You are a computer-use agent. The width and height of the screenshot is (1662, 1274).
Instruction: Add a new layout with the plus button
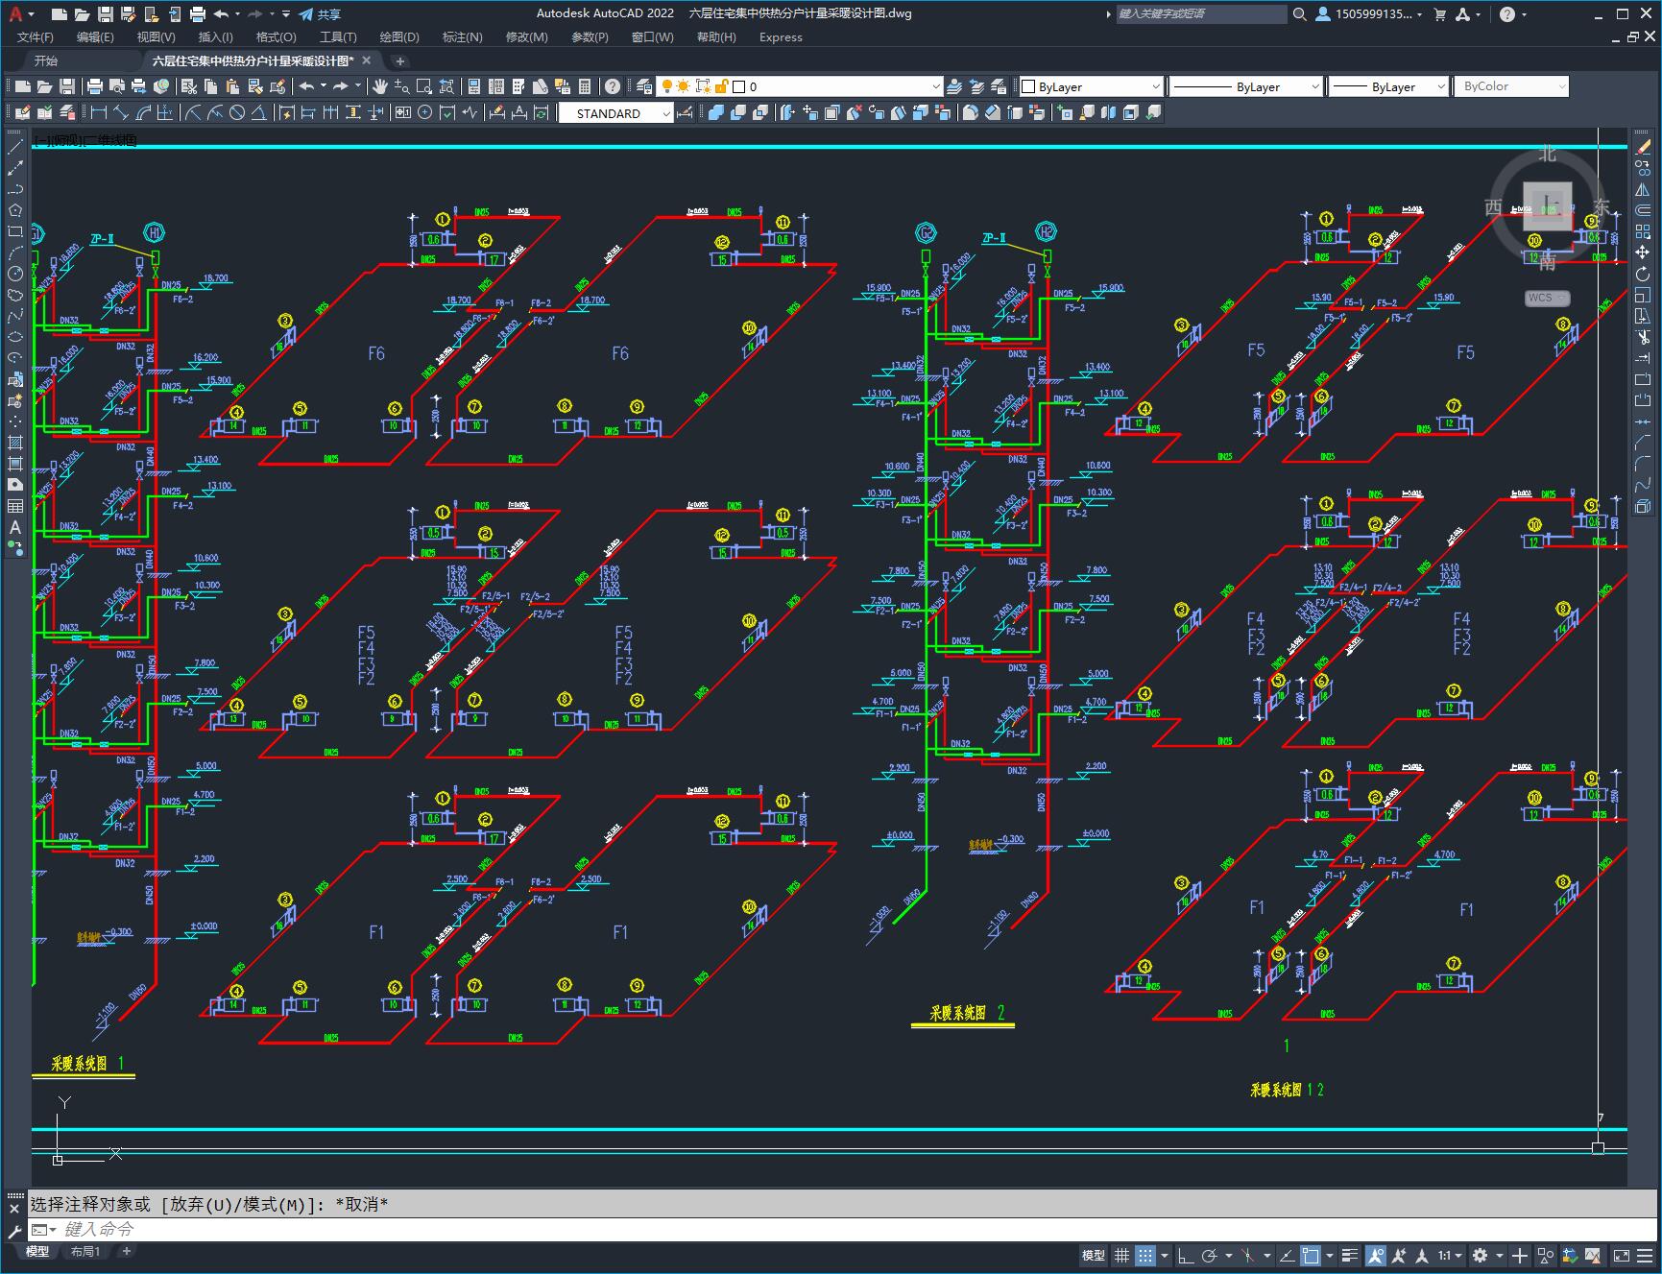pyautogui.click(x=126, y=1251)
